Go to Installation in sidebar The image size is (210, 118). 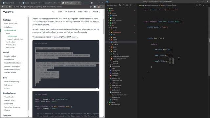point(8,27)
